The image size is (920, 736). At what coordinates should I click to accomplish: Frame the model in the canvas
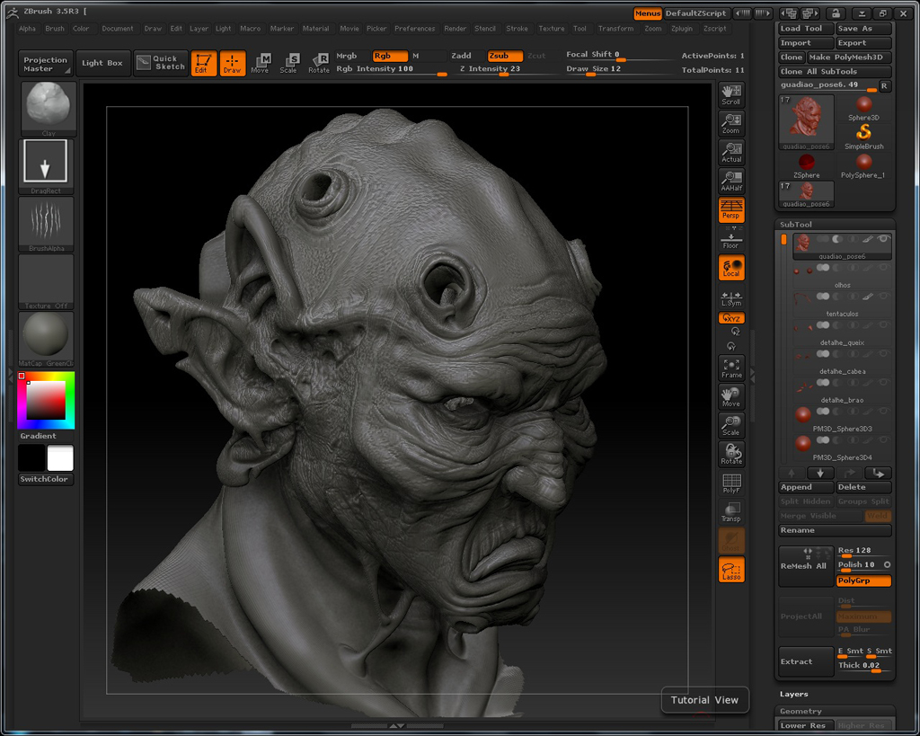coord(731,368)
